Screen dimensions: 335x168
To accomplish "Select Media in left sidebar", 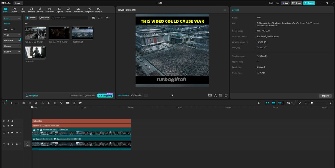I will pos(7,24).
